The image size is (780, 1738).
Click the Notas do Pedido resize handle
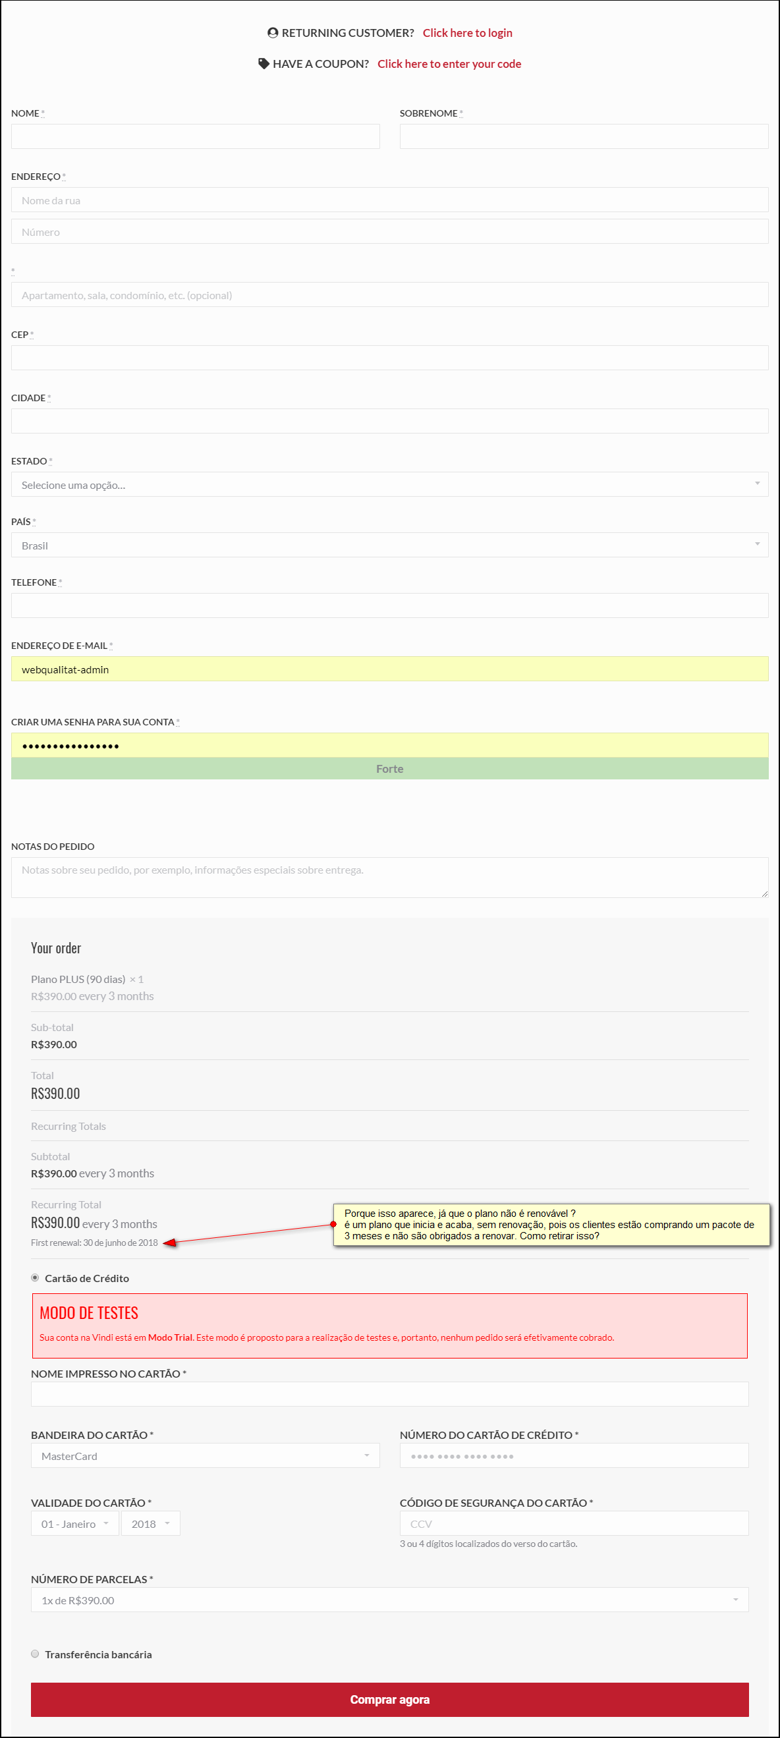tap(764, 893)
